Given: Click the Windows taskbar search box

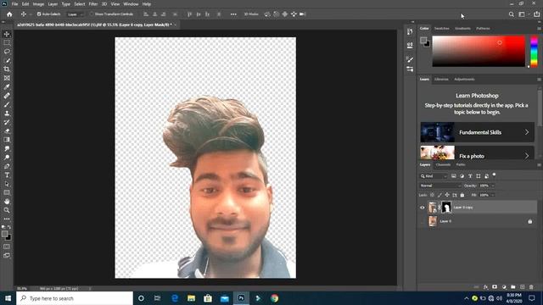Looking at the screenshot, I should (75, 298).
